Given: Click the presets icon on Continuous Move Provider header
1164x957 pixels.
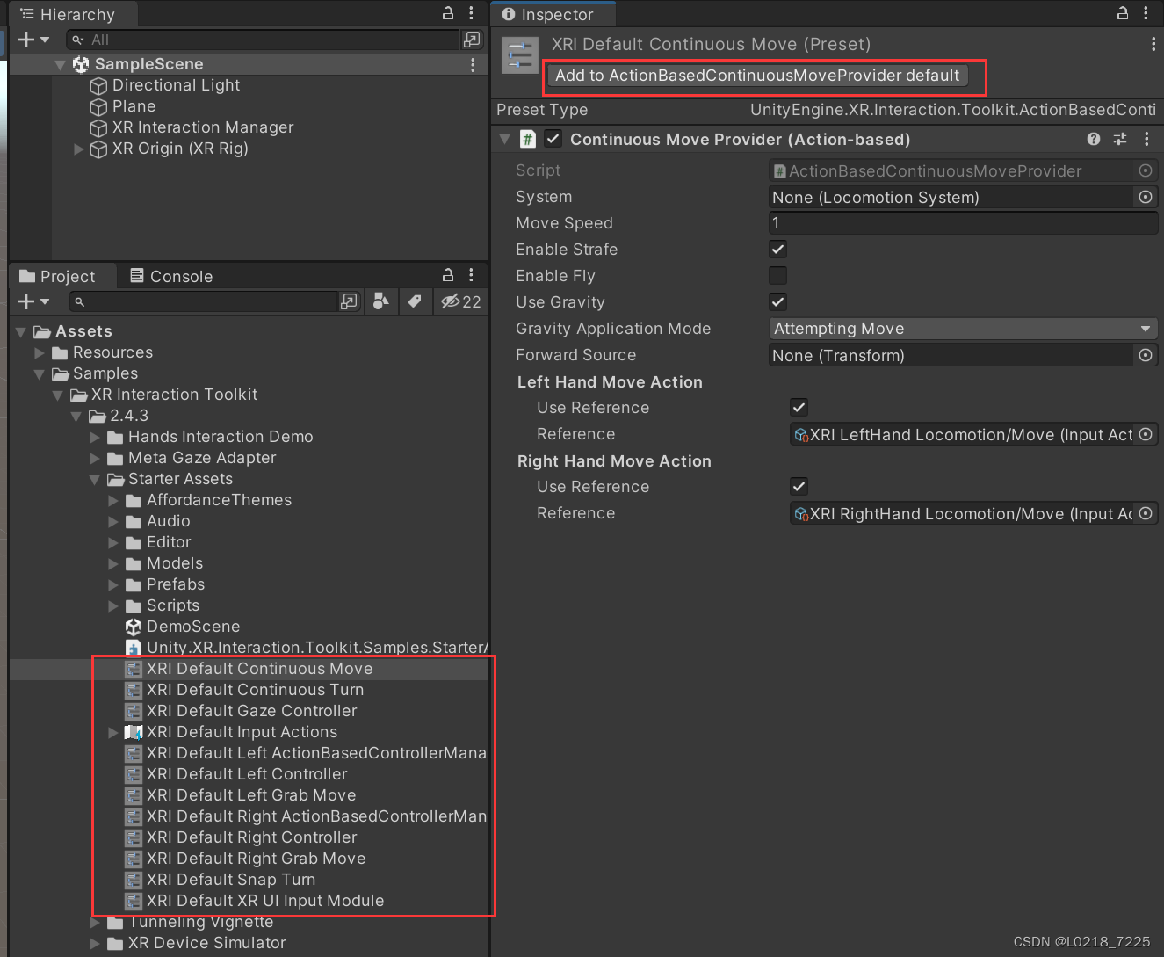Looking at the screenshot, I should point(1119,139).
